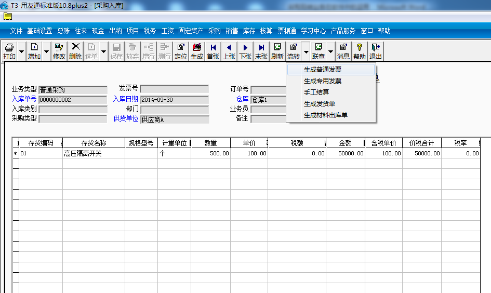Image resolution: width=491 pixels, height=293 pixels.
Task: Go to first record with 首张
Action: point(213,51)
